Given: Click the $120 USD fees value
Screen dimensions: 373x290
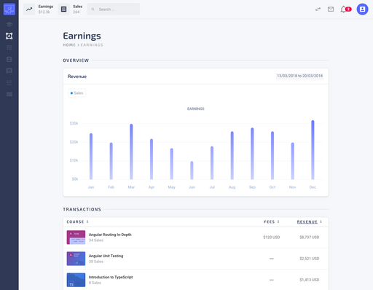Looking at the screenshot, I should [x=272, y=238].
